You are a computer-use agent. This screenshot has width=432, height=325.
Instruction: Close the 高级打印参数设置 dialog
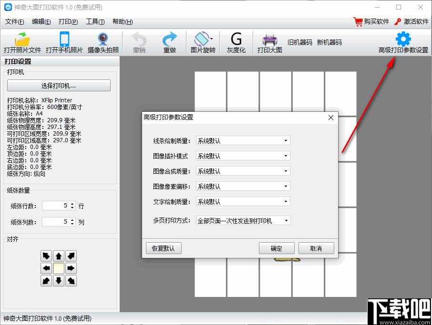point(331,118)
